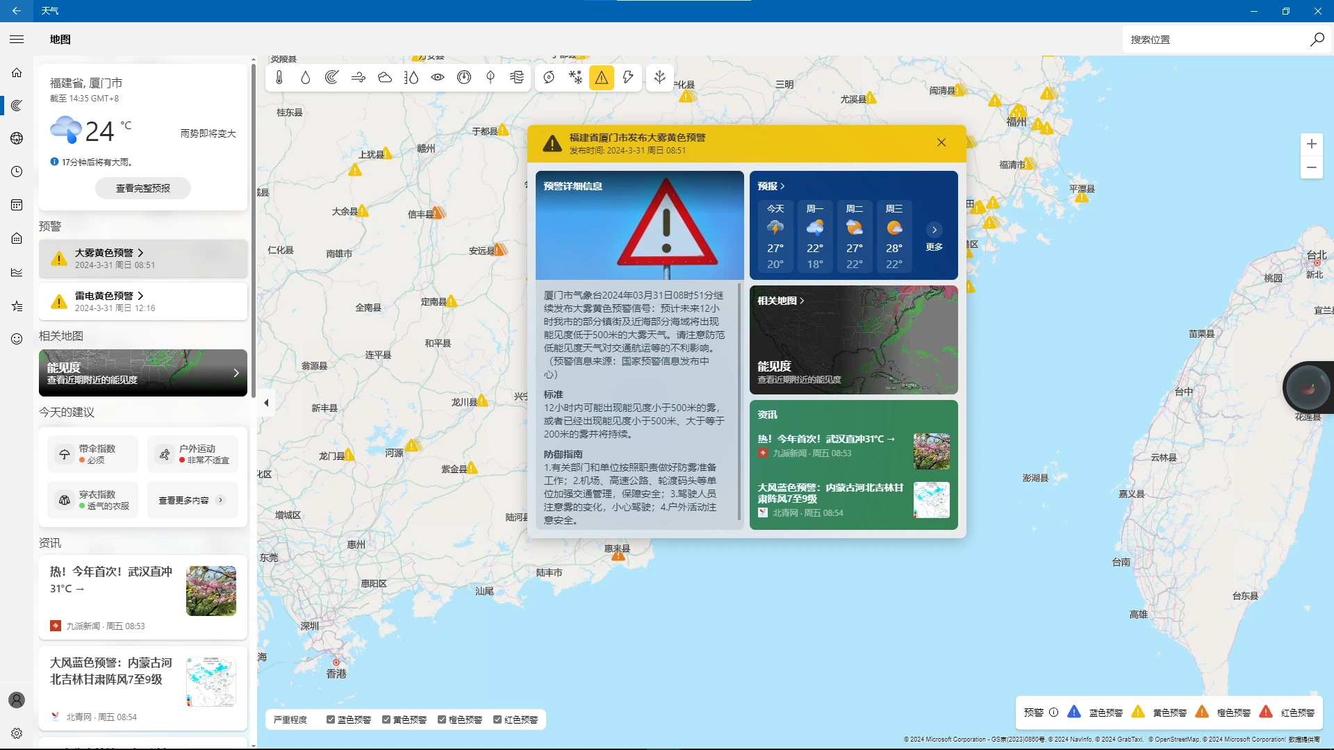Uncheck the 橙色预警 severity checkbox

[x=442, y=719]
